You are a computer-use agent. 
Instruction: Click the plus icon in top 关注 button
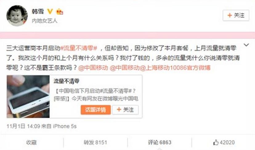pyautogui.click(x=230, y=15)
